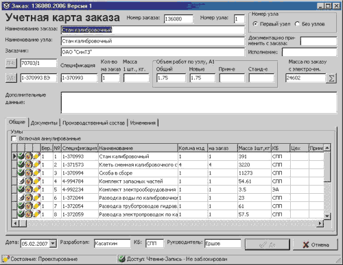The width and height of the screenshot is (343, 265).
Task: Click the pencil icon in row 1-372059
Action: click(36, 214)
